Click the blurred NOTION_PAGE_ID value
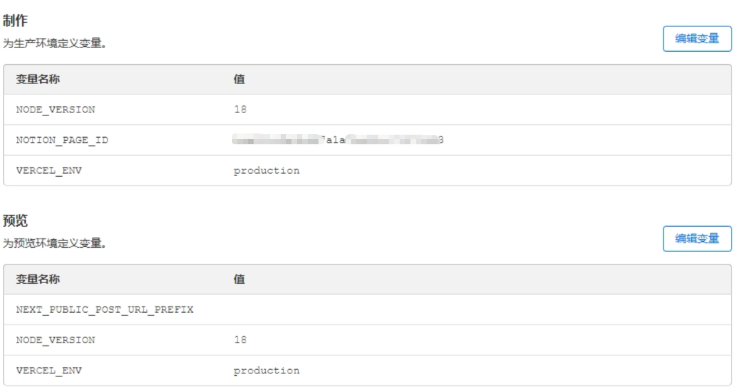The width and height of the screenshot is (744, 389). click(x=338, y=140)
